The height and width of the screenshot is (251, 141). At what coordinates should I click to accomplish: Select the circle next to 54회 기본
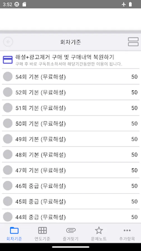pos(8,77)
